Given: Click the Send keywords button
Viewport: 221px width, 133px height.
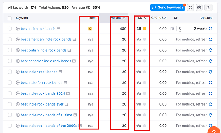Looking at the screenshot, I should [167, 7].
